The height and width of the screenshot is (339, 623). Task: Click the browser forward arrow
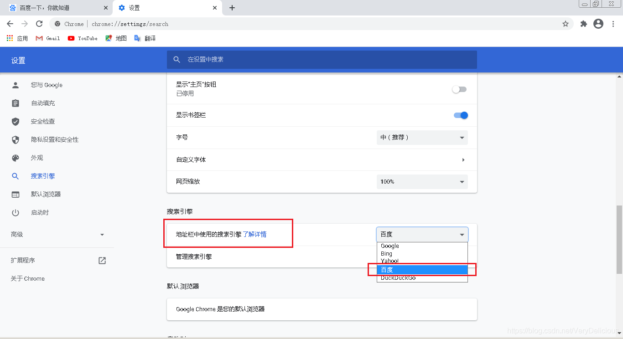click(x=25, y=24)
